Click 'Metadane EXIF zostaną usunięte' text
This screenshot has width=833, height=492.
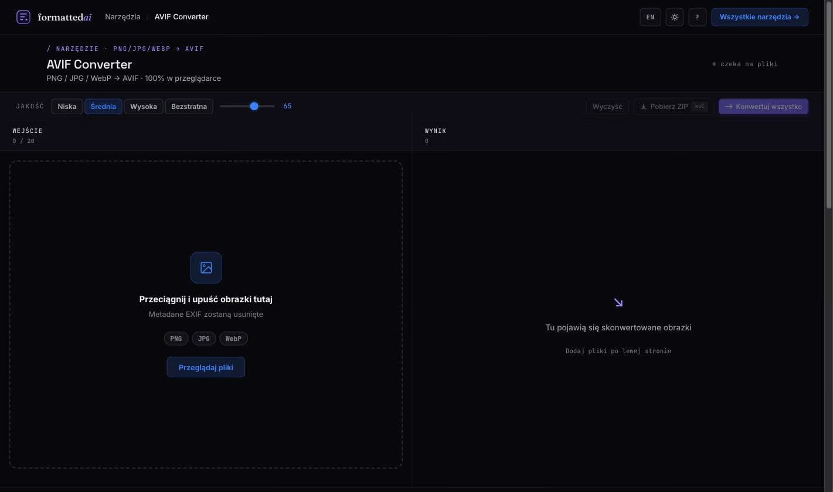[x=206, y=315]
